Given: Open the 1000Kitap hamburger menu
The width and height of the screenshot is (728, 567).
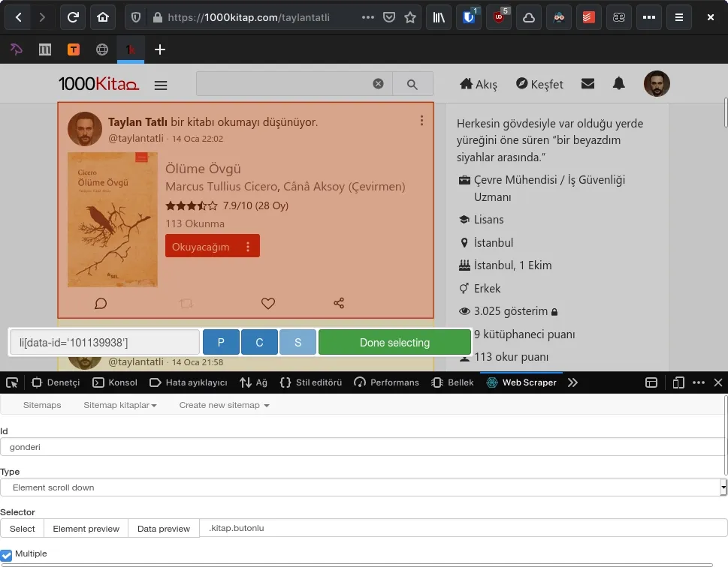Looking at the screenshot, I should 160,85.
